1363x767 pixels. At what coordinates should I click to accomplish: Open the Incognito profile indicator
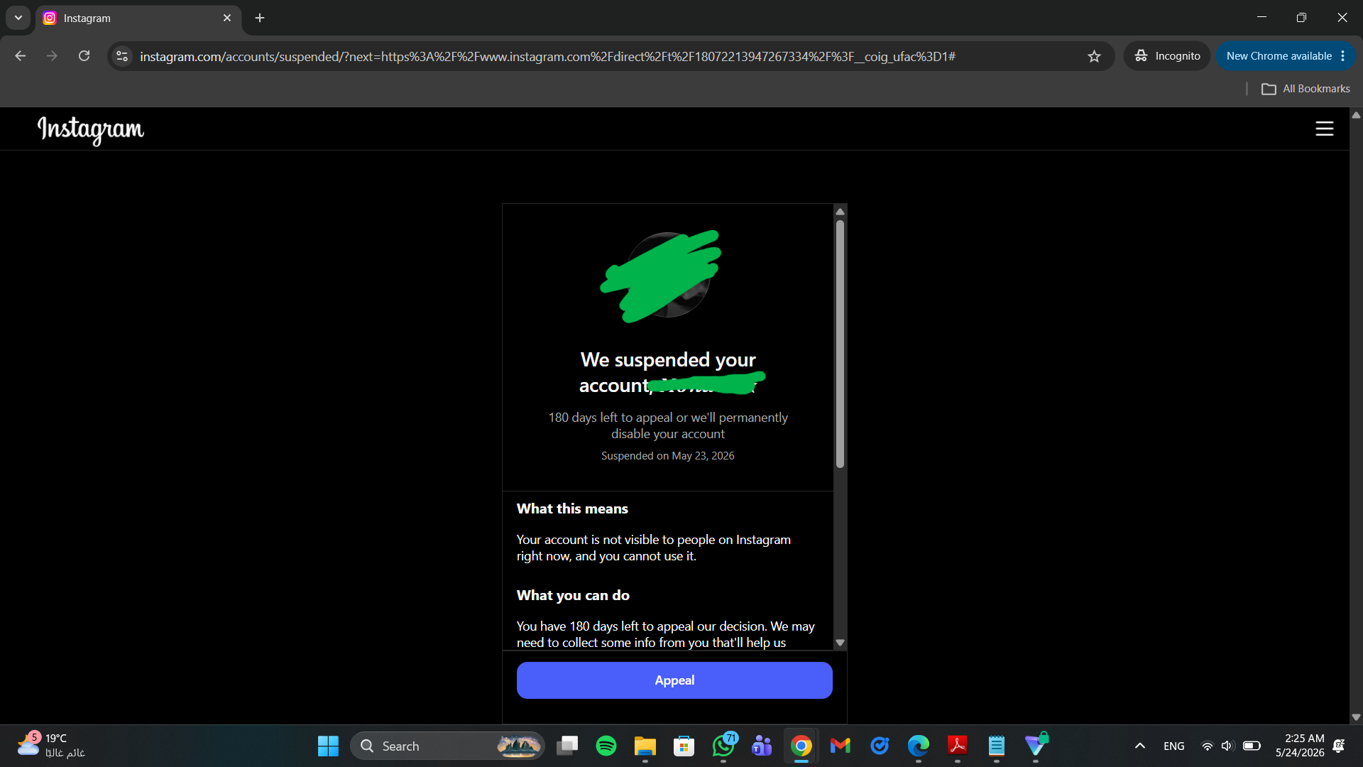[x=1167, y=56]
